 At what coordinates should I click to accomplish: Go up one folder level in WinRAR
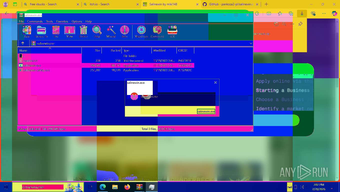click(x=23, y=43)
